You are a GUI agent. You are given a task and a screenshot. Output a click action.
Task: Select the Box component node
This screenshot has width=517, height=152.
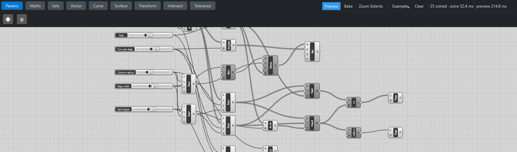pos(228,72)
